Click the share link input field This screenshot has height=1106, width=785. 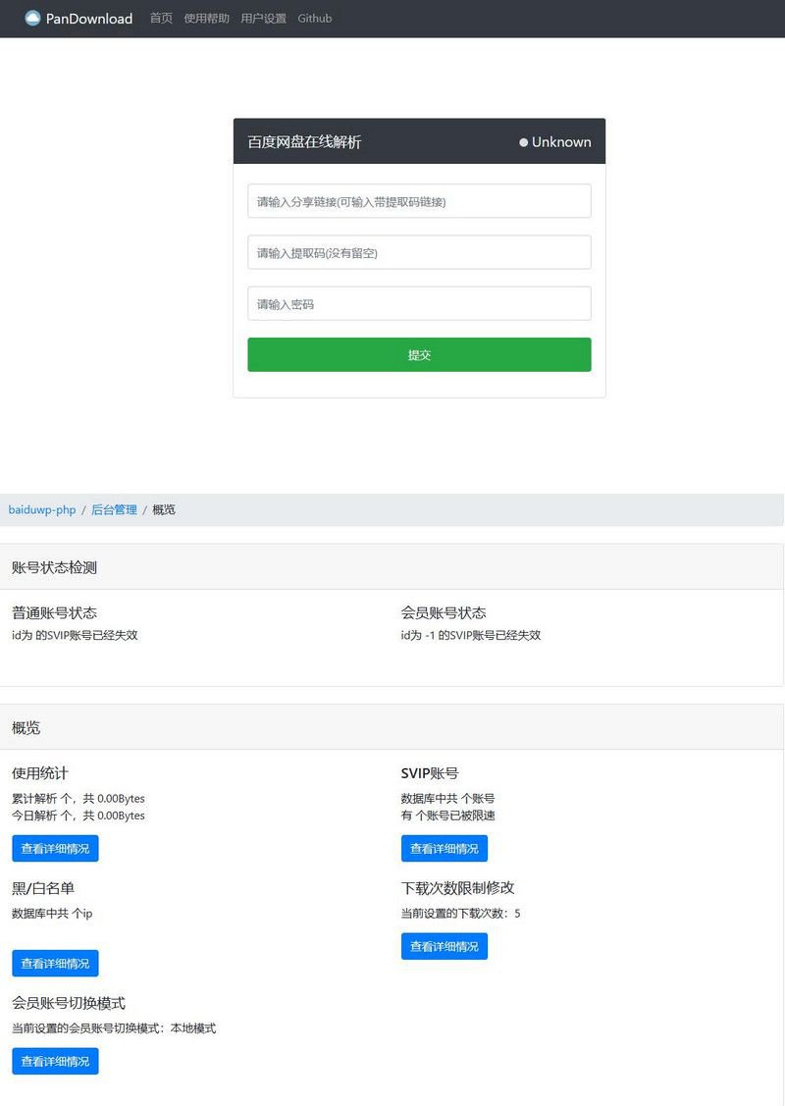point(419,200)
